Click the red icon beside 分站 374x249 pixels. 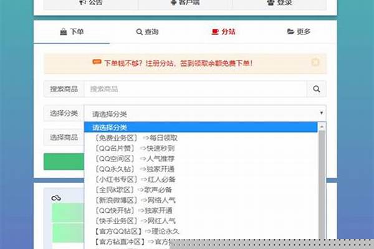click(215, 32)
